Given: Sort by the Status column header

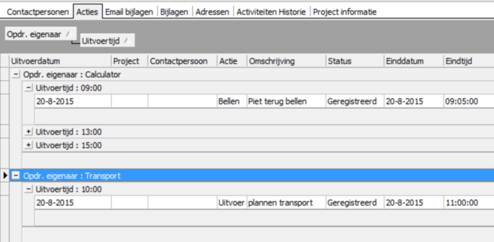Looking at the screenshot, I should (x=353, y=61).
